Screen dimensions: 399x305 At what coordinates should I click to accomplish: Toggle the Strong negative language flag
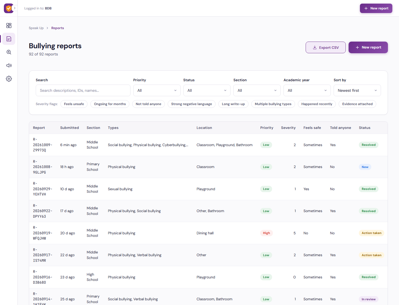click(191, 104)
